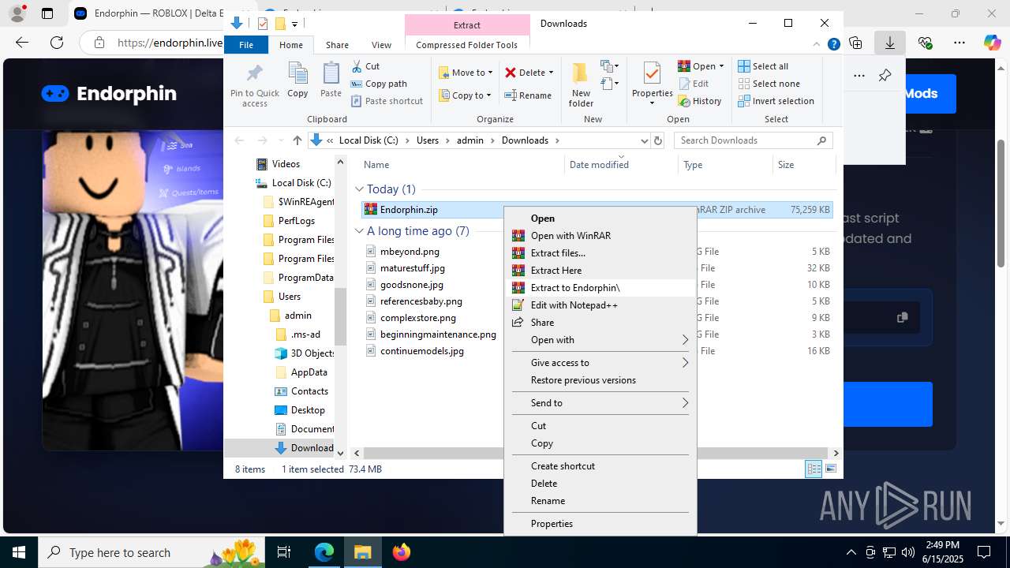This screenshot has height=568, width=1010.
Task: Open the File ribbon tab
Action: 246,45
